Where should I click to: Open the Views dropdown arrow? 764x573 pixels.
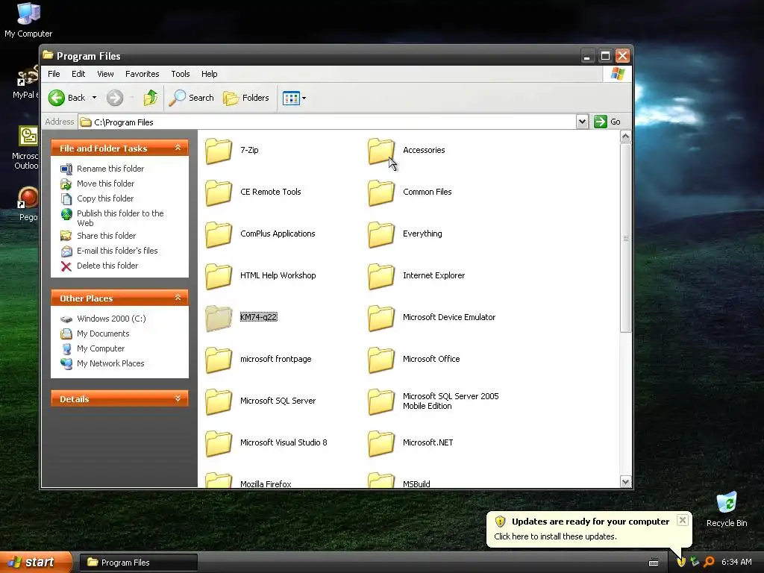304,98
